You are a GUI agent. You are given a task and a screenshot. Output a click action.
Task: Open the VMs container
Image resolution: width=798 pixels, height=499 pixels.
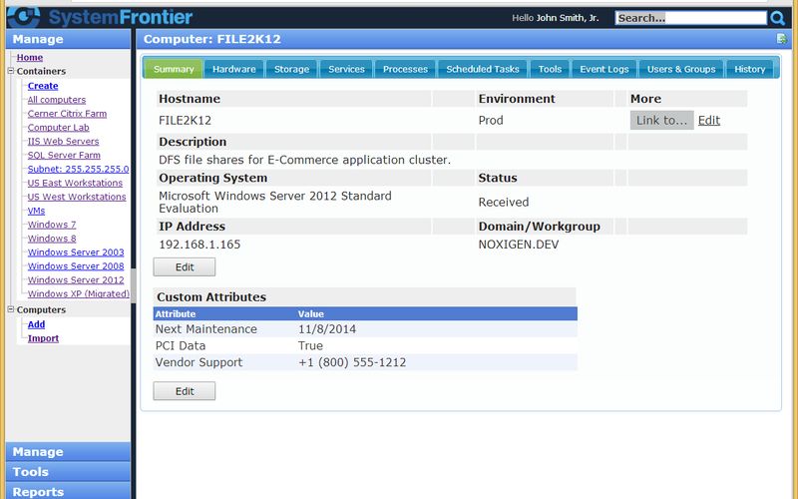coord(36,211)
